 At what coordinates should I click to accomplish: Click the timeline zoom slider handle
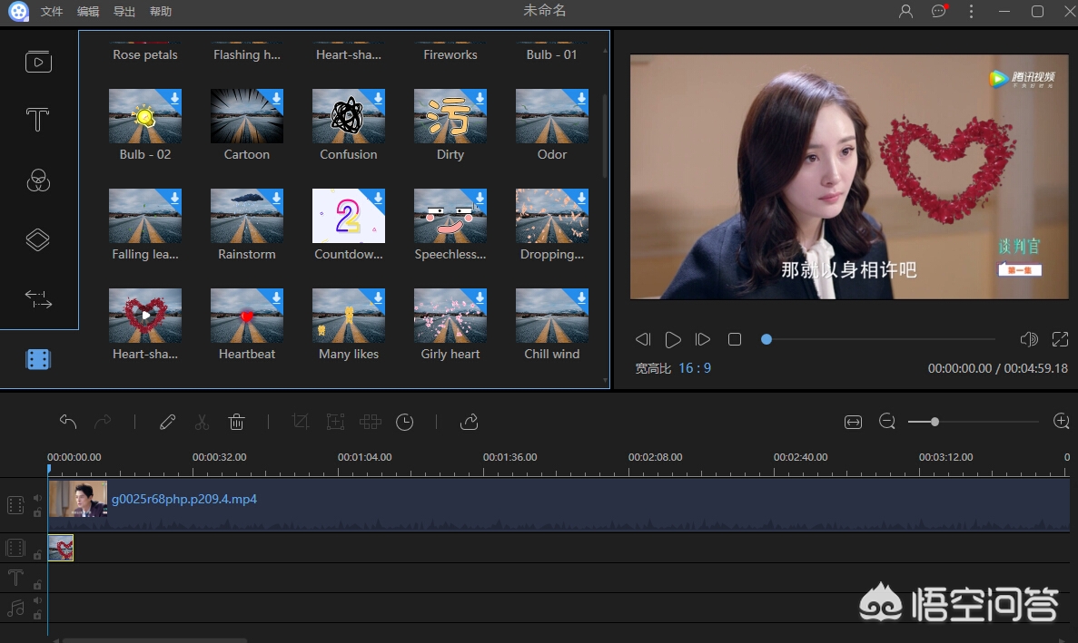tap(935, 422)
